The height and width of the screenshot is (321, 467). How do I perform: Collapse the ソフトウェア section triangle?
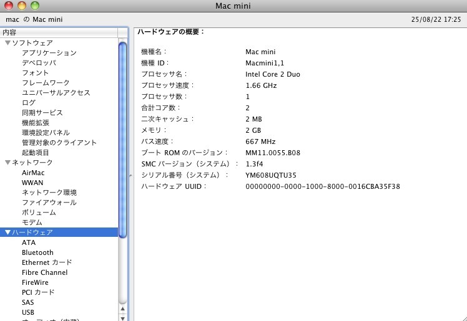[7, 43]
